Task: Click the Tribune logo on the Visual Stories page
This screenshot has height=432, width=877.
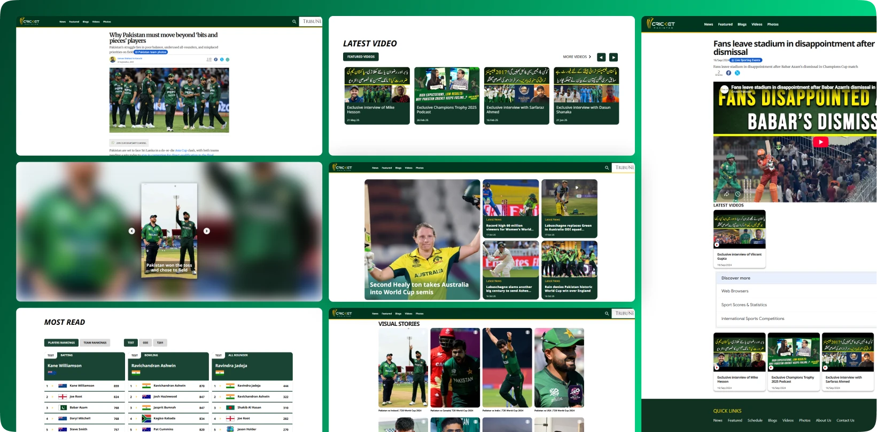Action: (x=624, y=313)
